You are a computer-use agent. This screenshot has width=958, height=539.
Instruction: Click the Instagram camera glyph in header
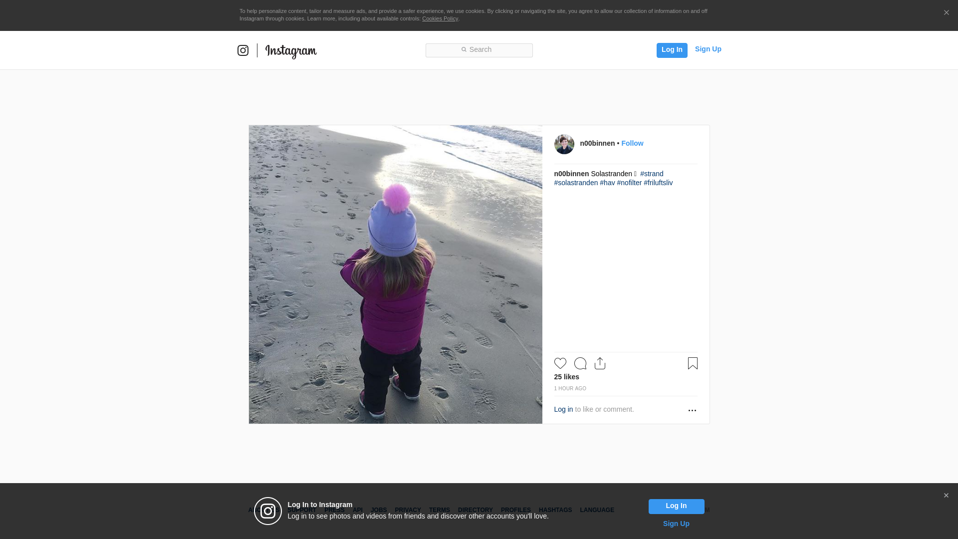243,50
